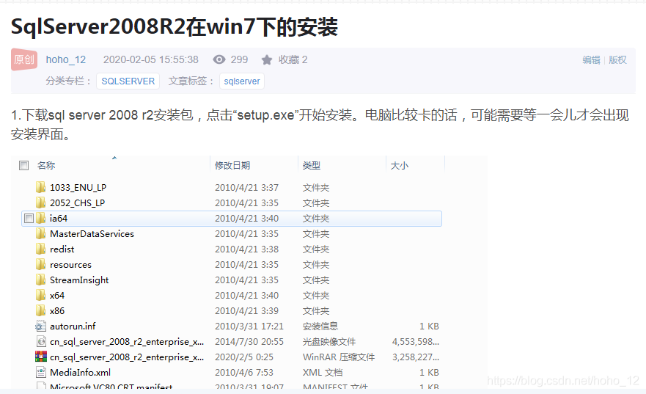Click the WinRAR archive file icon
This screenshot has height=394, width=646.
[41, 357]
